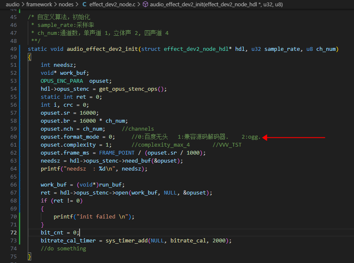Click the "自定义算法，初始化" comment on line 45
This screenshot has height=263, width=354.
(64, 17)
